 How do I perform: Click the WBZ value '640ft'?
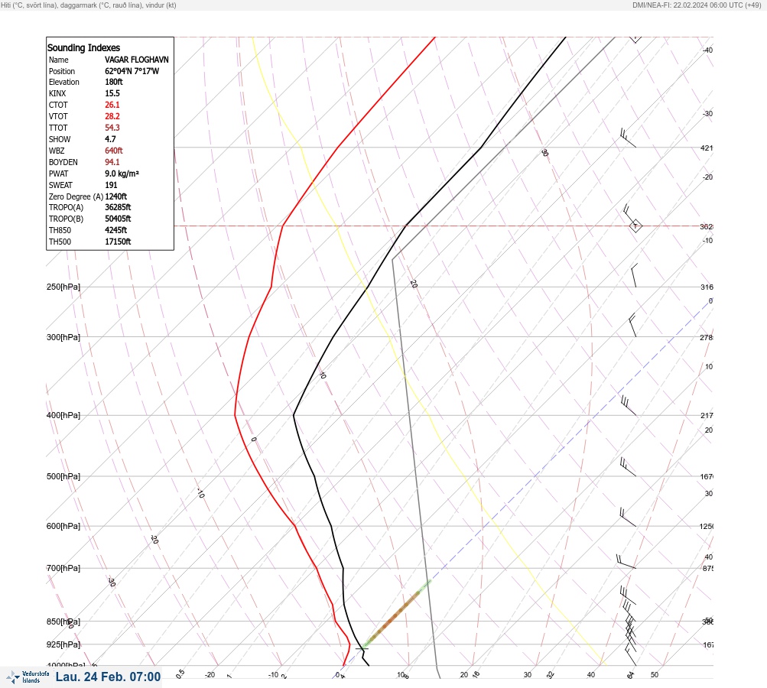pos(113,151)
